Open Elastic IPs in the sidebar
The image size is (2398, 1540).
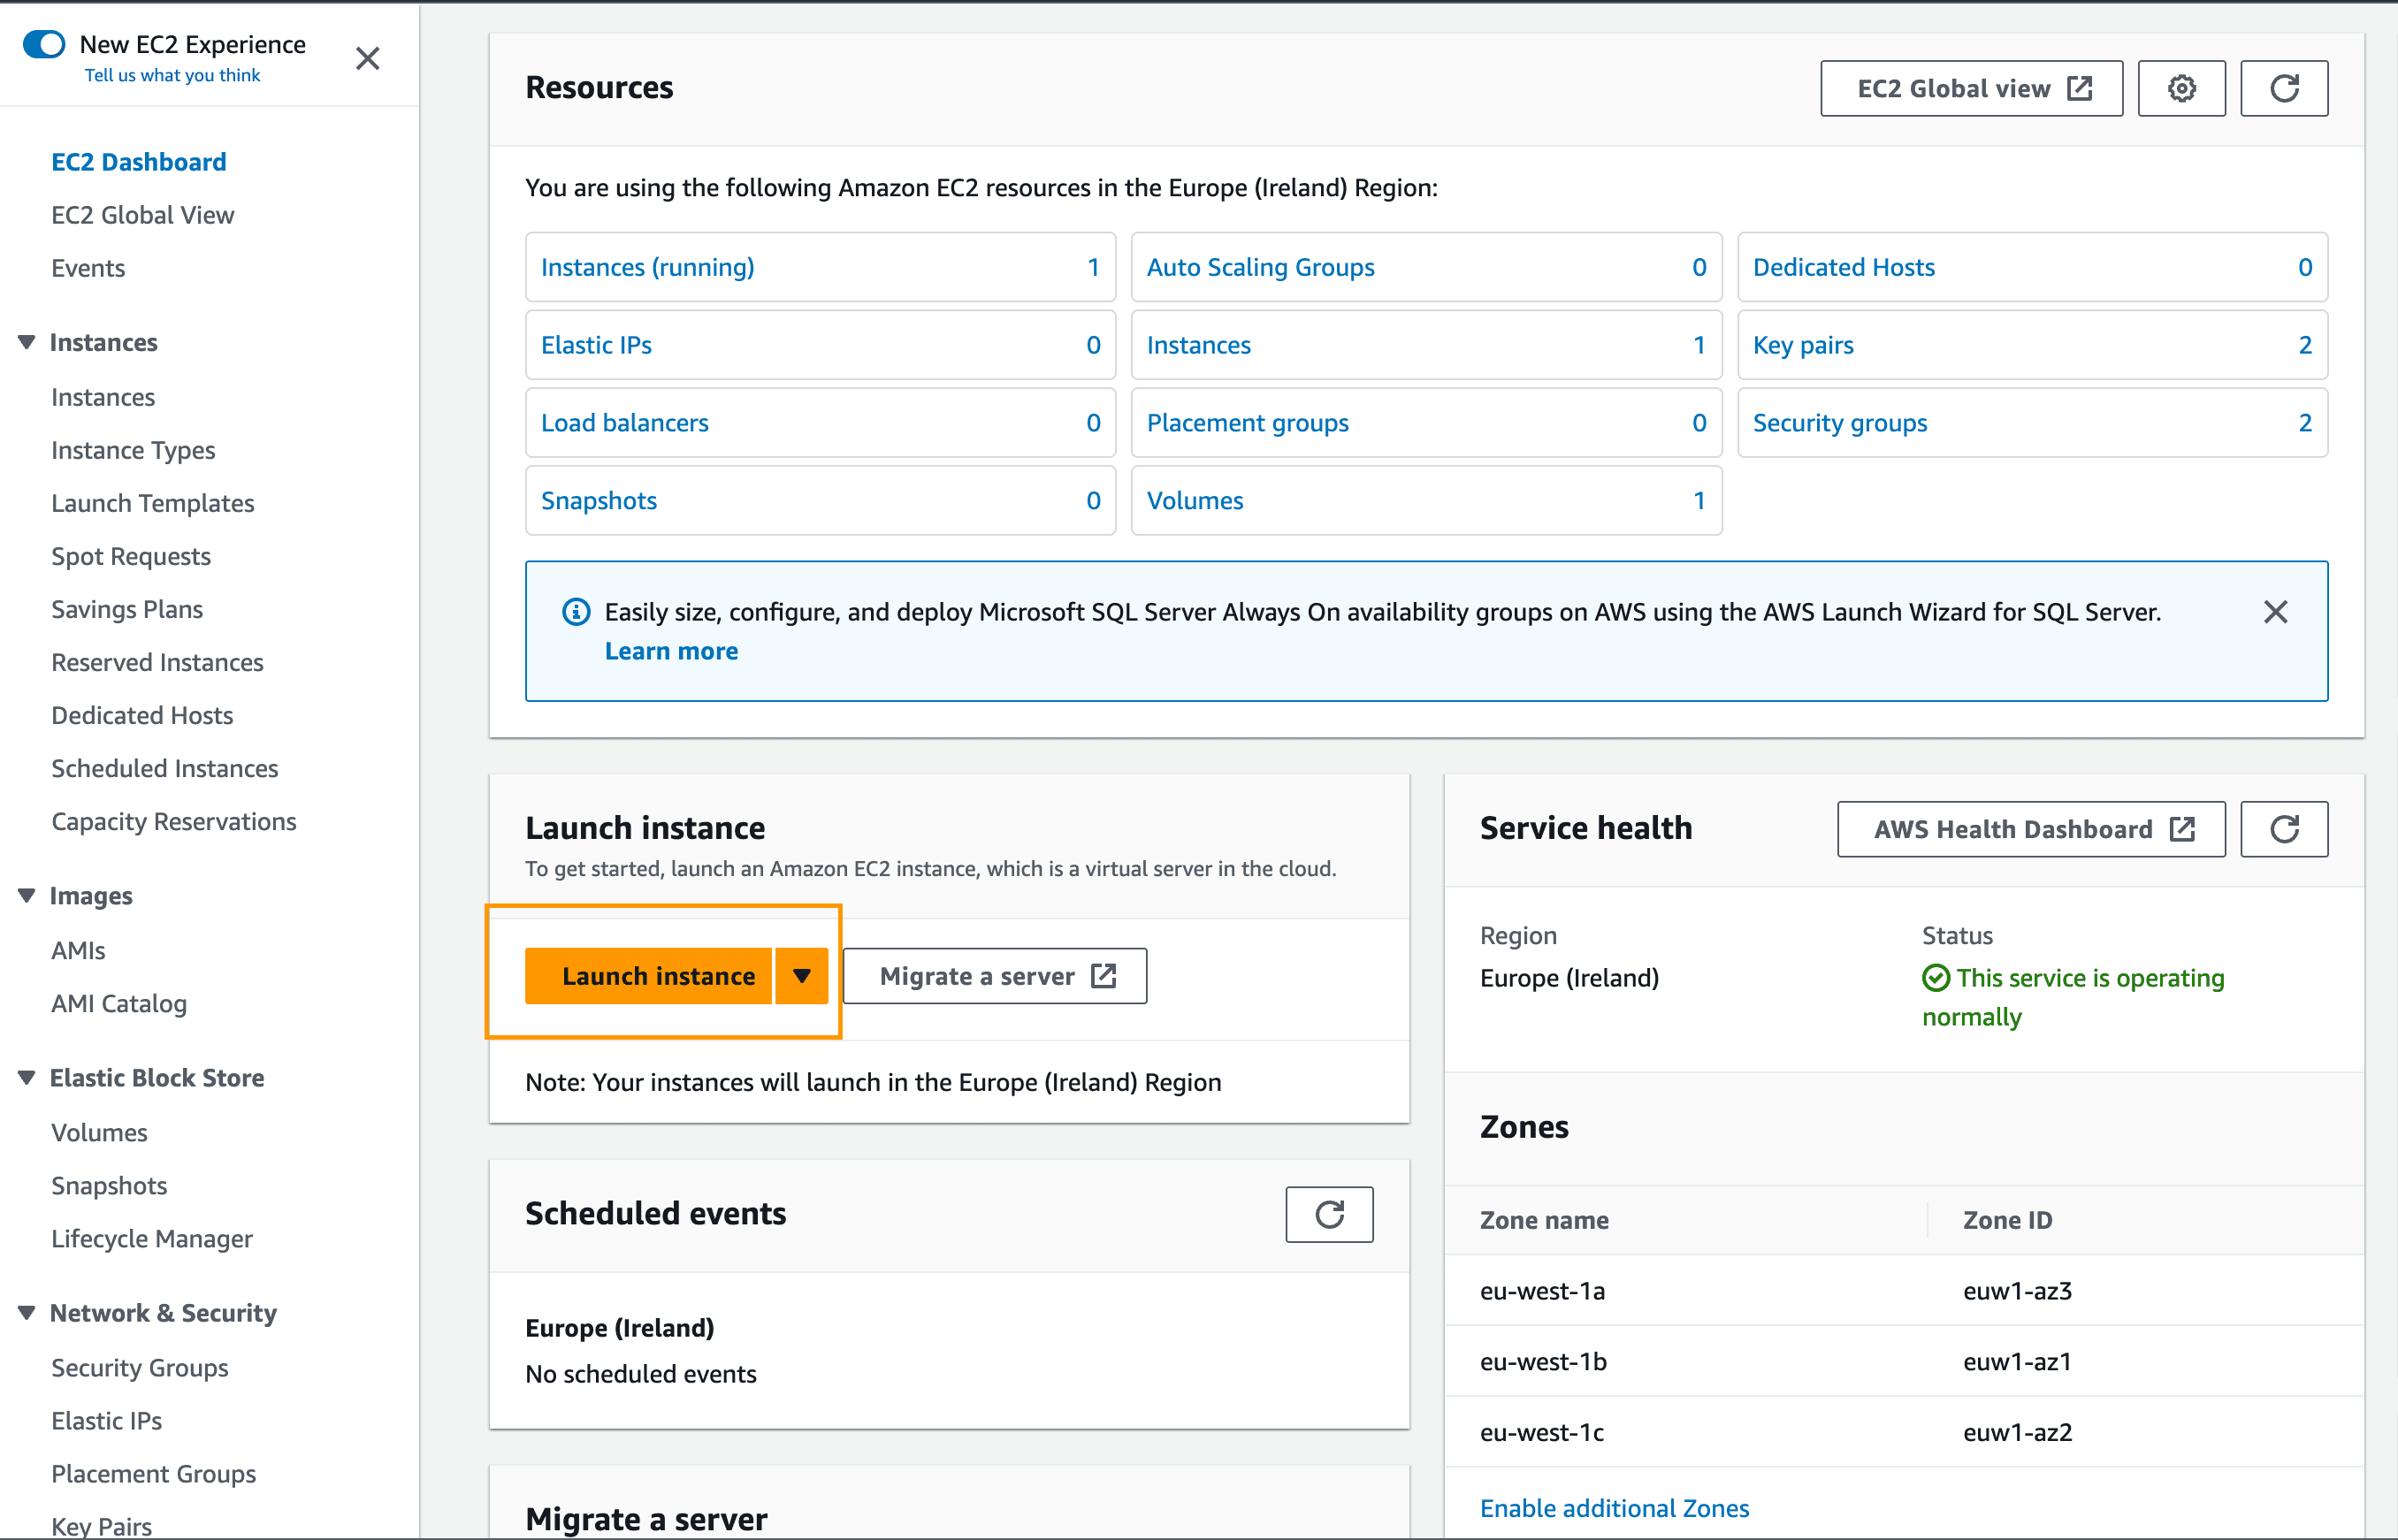click(106, 1420)
